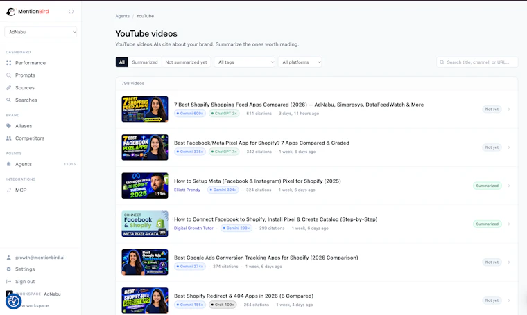Open the 7 Best Shopping Feed Apps thumbnail
The height and width of the screenshot is (315, 527).
pyautogui.click(x=145, y=109)
